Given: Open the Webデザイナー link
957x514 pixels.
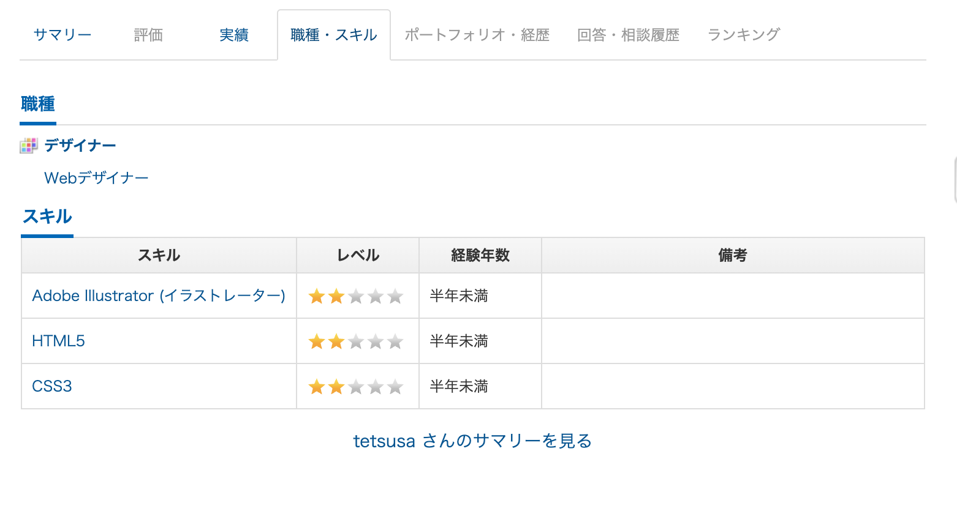Looking at the screenshot, I should pos(96,178).
